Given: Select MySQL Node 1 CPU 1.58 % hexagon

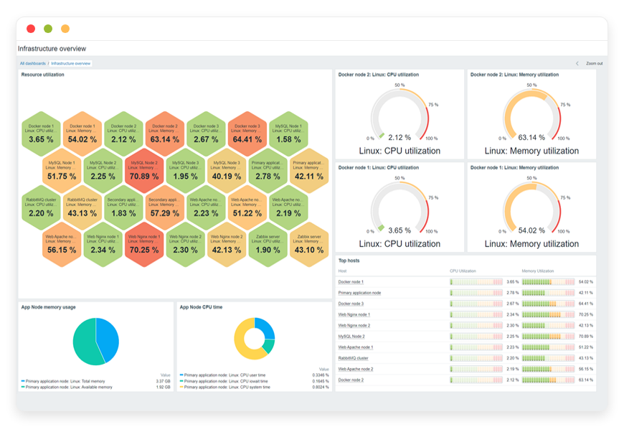Looking at the screenshot, I should tap(288, 133).
